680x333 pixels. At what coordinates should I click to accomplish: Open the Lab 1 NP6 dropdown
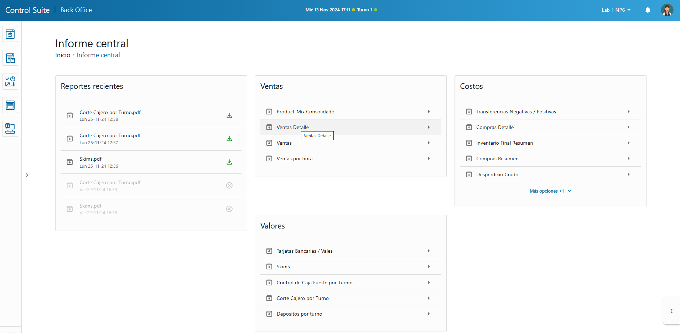click(616, 10)
